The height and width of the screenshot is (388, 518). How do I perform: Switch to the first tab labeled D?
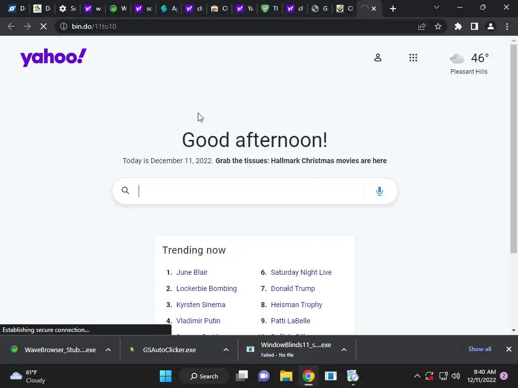17,9
